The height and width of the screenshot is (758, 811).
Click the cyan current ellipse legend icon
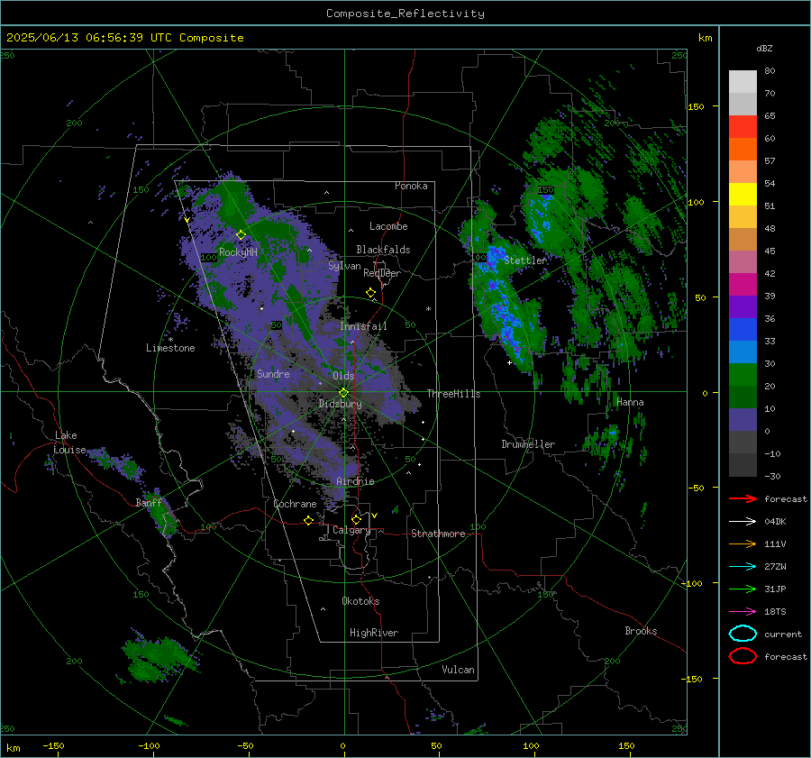point(743,634)
